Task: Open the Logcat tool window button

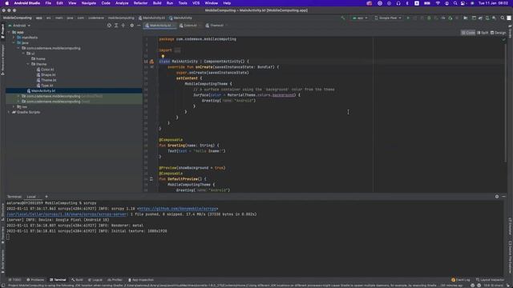Action: coord(95,280)
